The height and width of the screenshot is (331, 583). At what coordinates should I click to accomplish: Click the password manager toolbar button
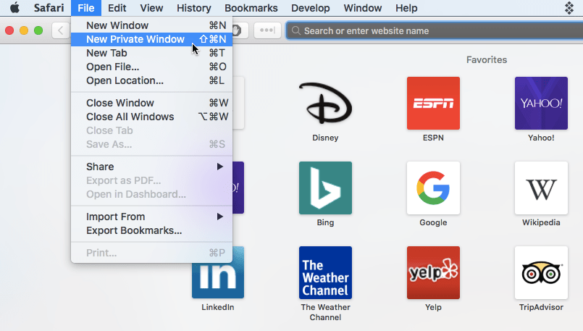[267, 30]
